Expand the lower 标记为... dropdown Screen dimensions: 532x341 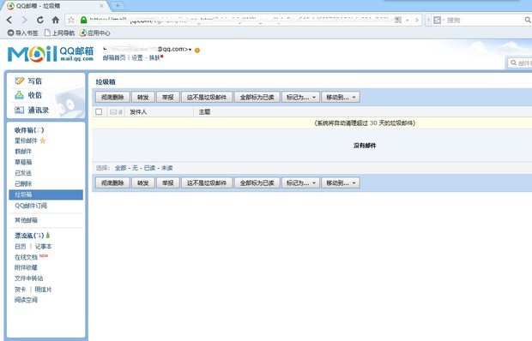pos(300,182)
